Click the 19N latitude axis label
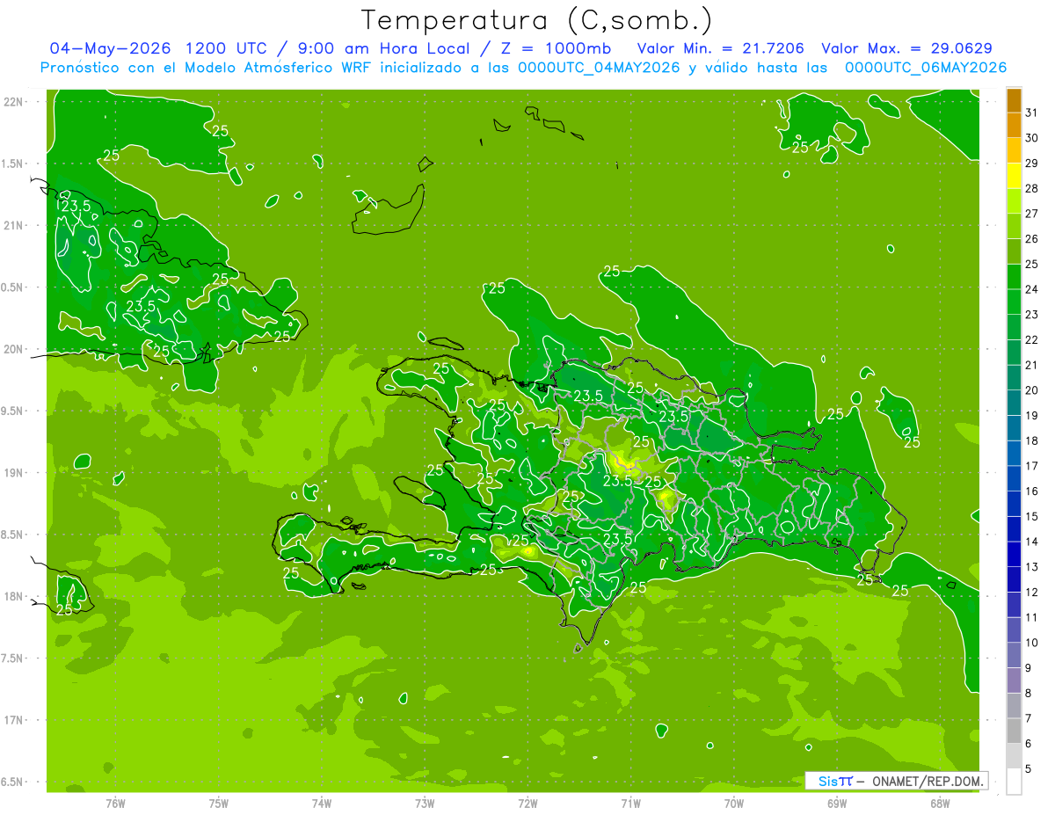 point(13,472)
